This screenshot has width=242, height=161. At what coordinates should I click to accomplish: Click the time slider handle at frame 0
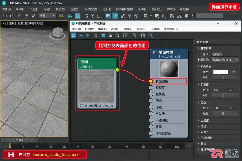(x=10, y=145)
